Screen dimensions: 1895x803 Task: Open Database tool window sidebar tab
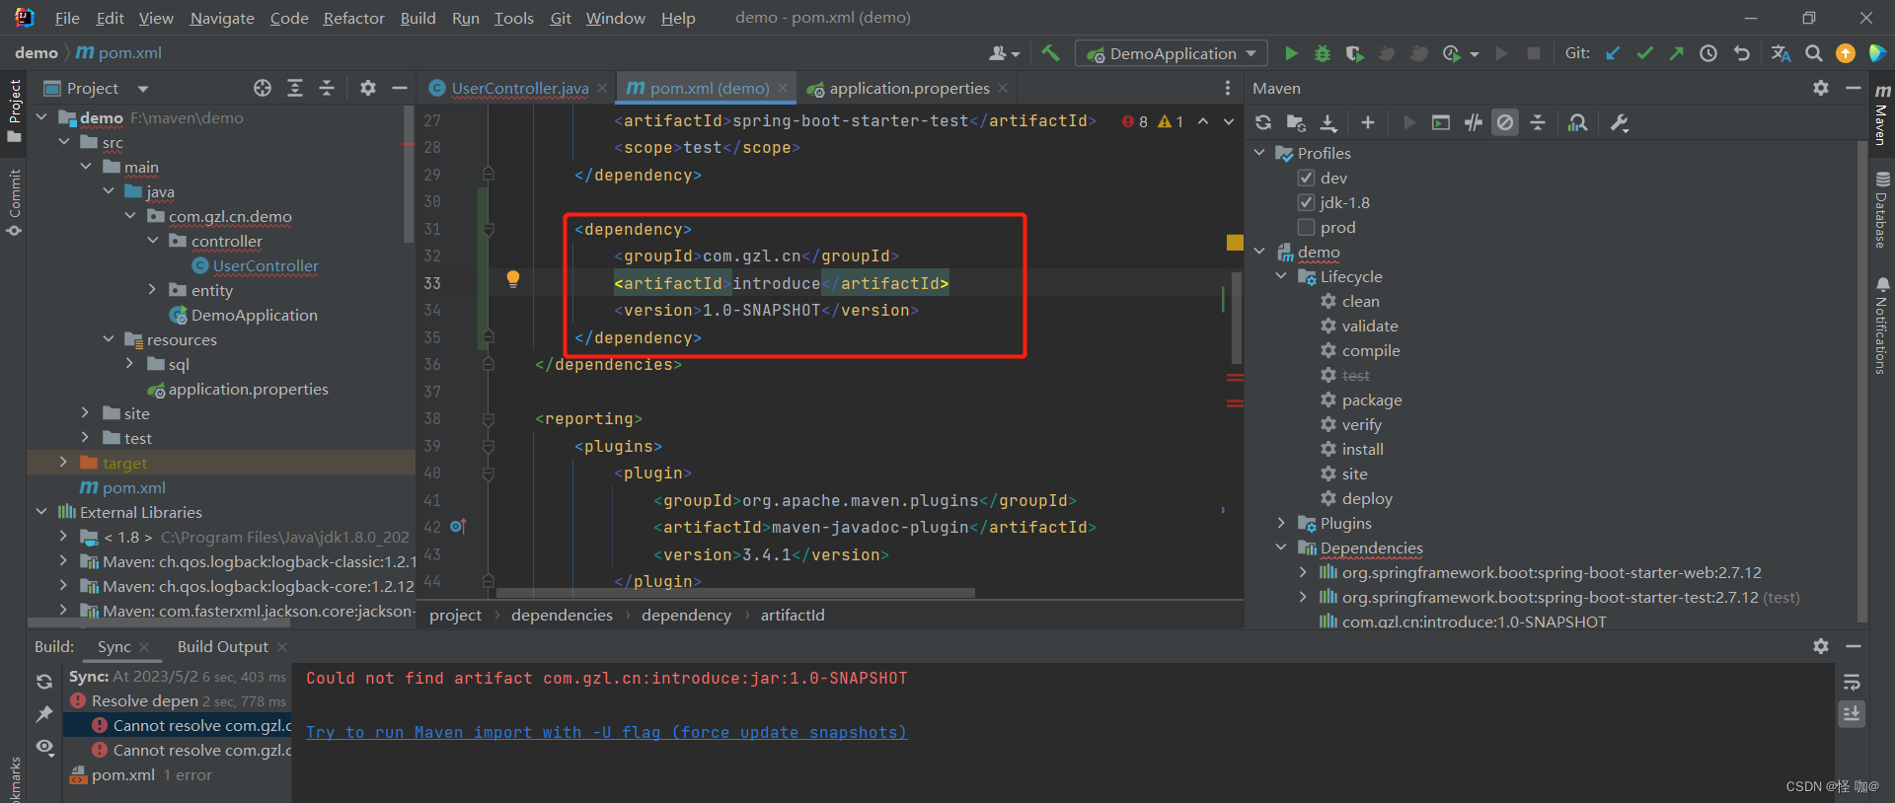[1882, 210]
